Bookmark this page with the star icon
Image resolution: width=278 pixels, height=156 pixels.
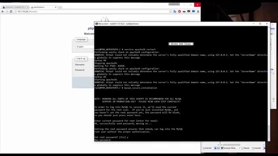(x=170, y=12)
